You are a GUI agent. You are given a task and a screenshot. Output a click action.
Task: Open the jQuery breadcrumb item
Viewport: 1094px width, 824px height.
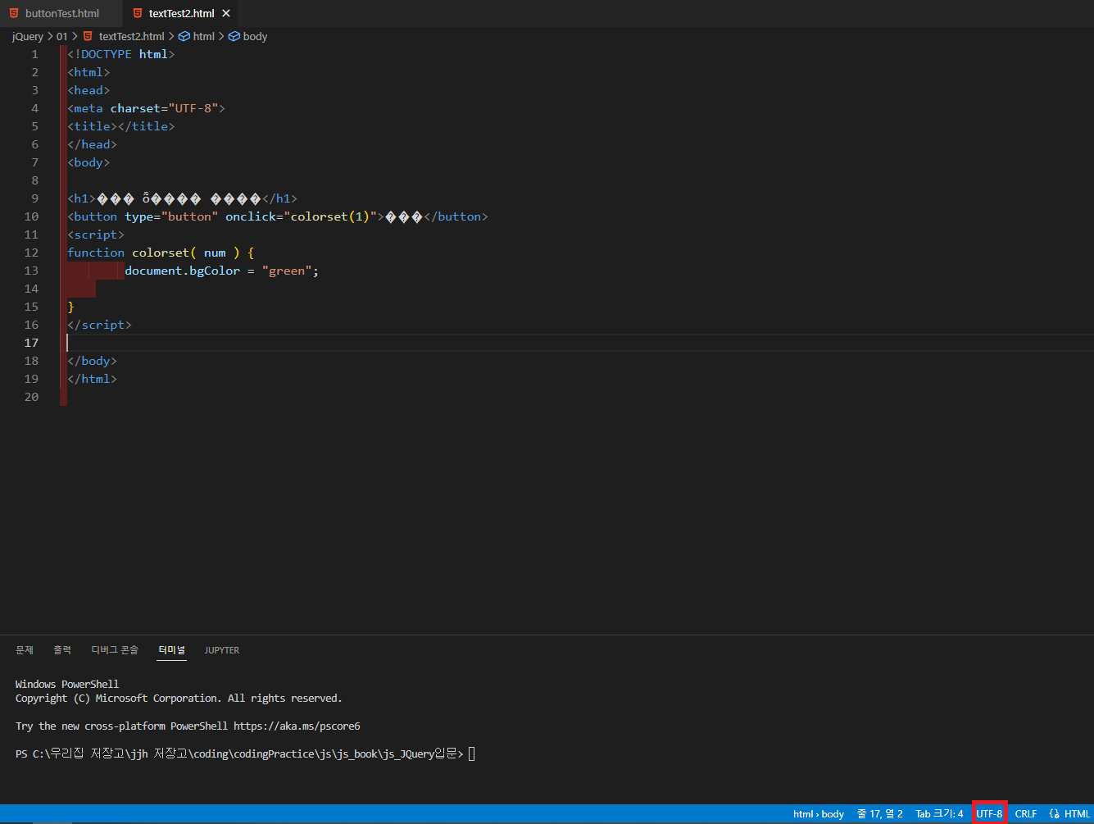[x=27, y=36]
